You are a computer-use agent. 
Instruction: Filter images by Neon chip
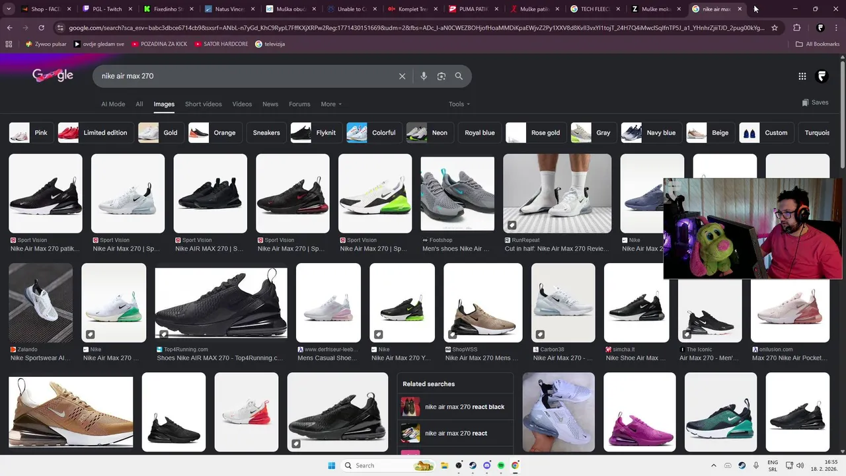[x=430, y=133]
